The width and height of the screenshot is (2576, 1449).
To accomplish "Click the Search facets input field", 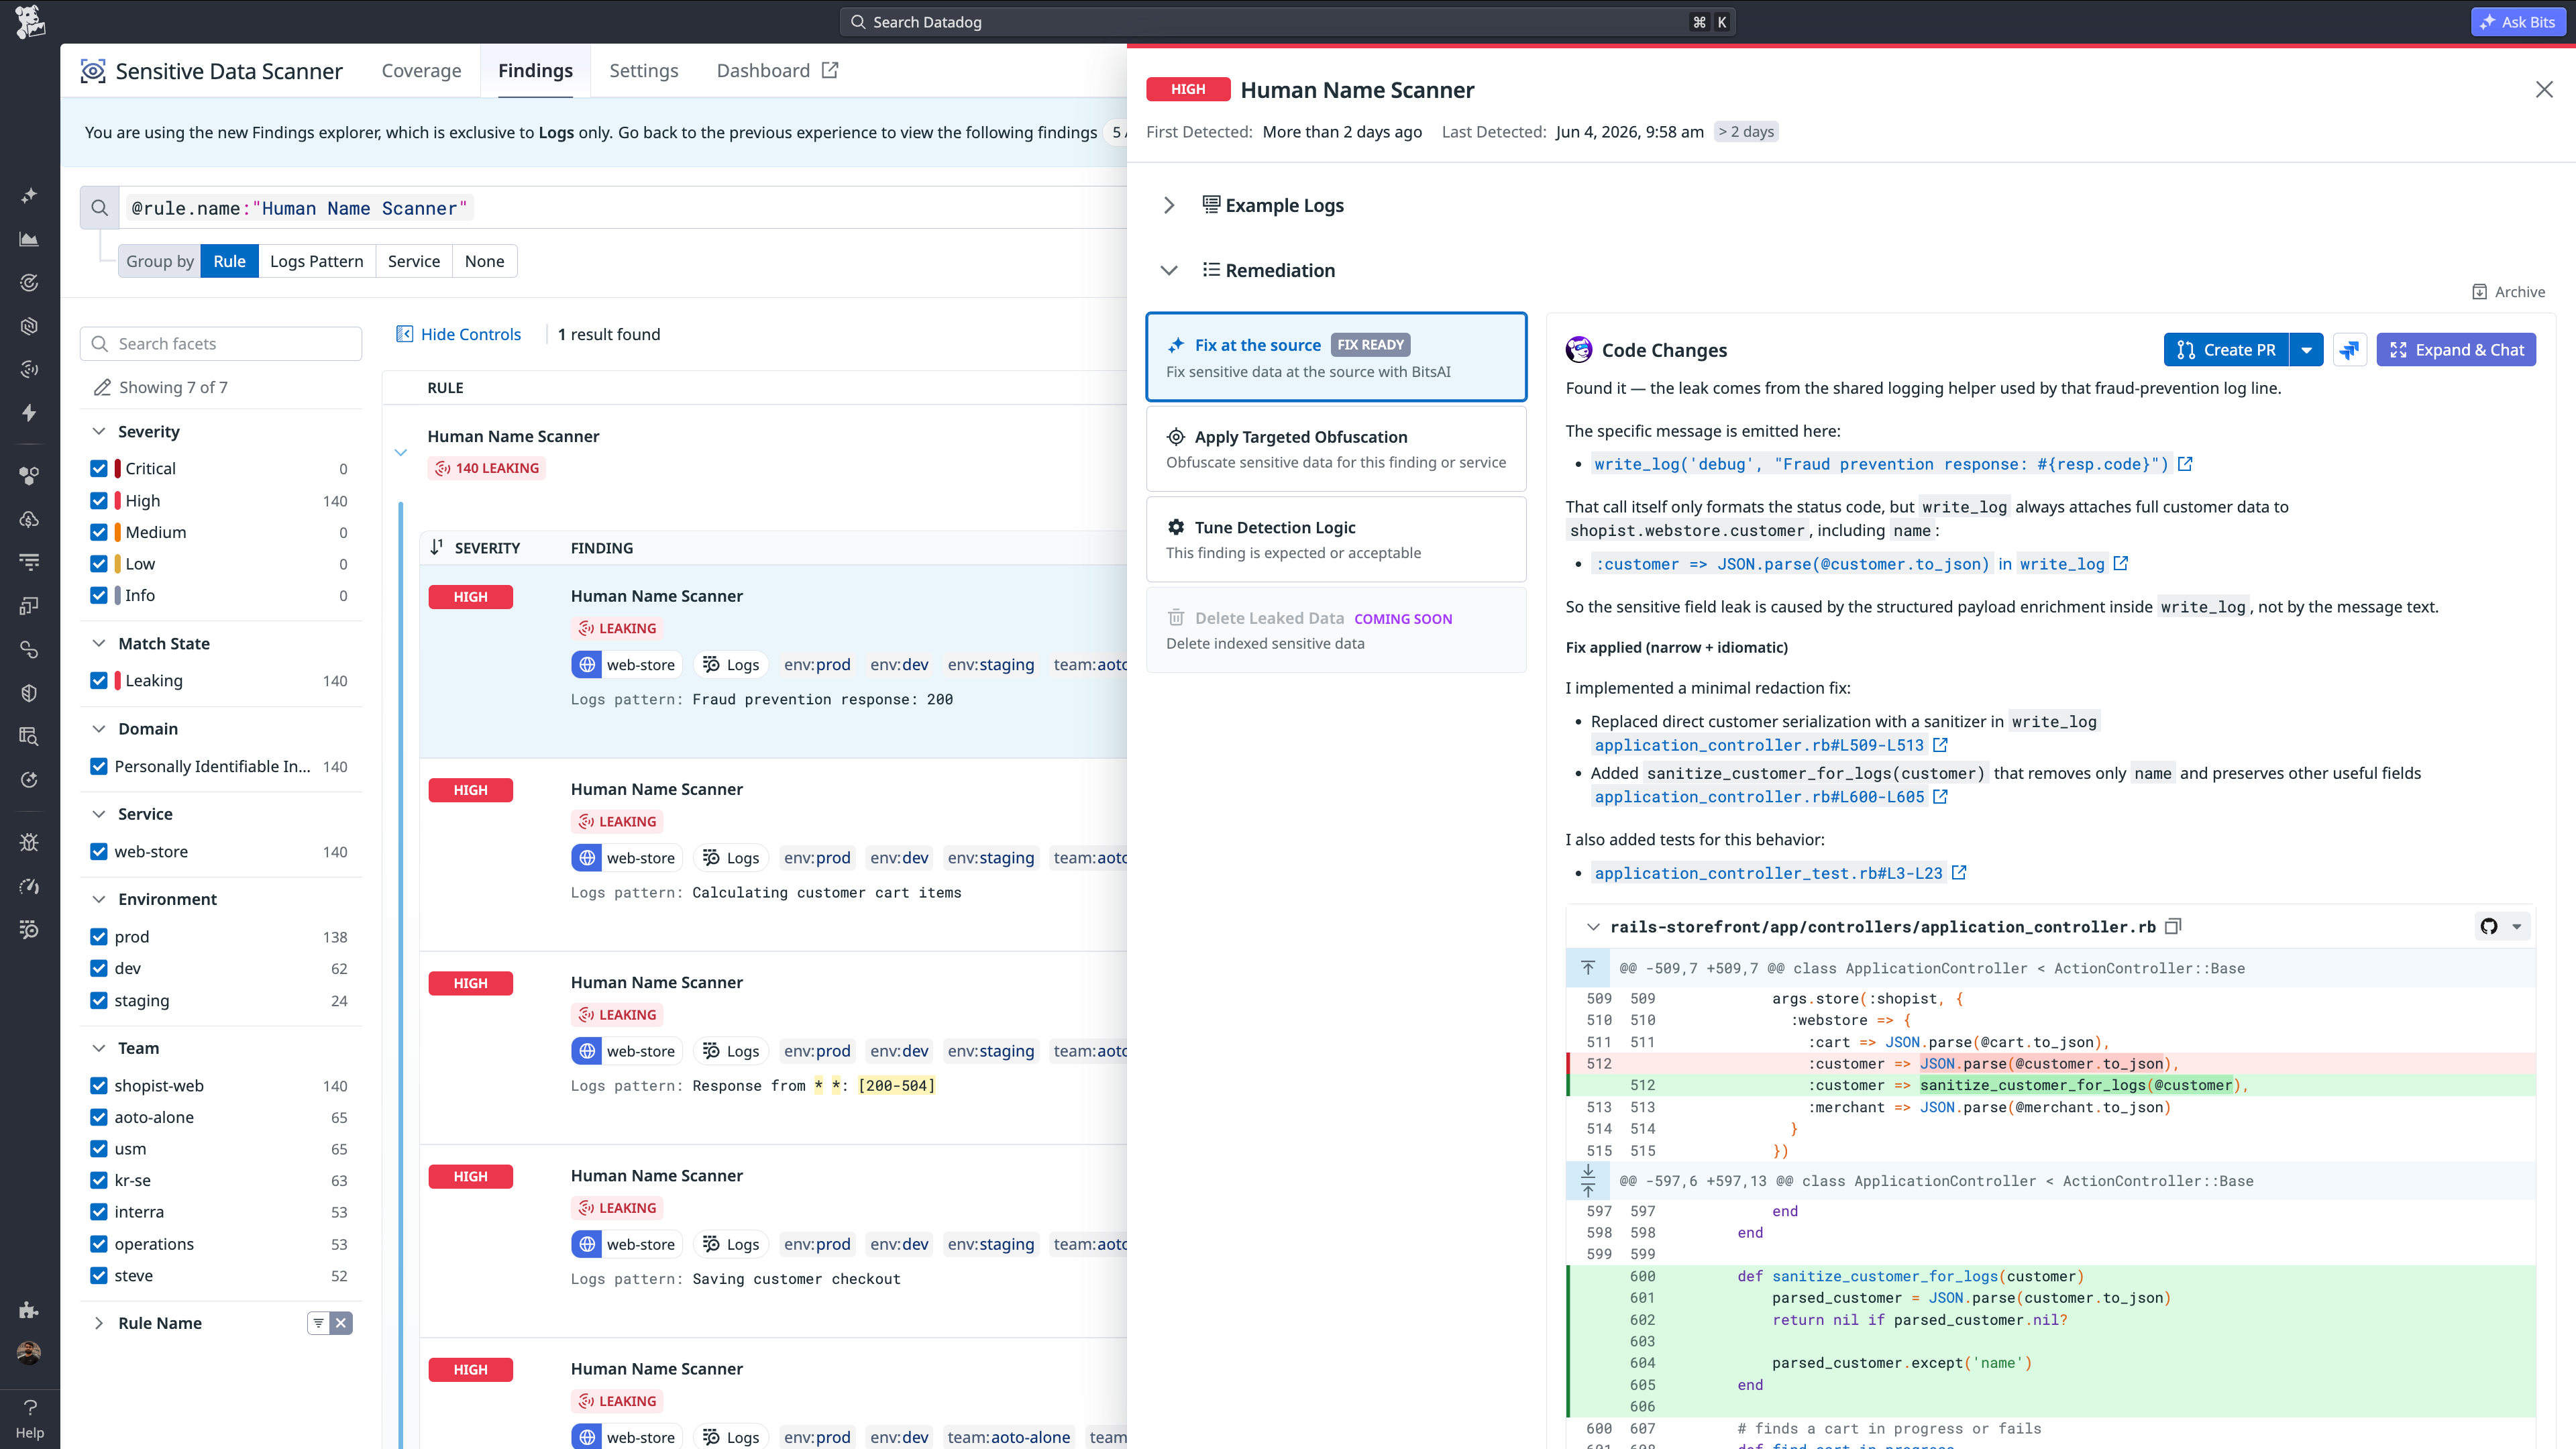I will click(221, 343).
